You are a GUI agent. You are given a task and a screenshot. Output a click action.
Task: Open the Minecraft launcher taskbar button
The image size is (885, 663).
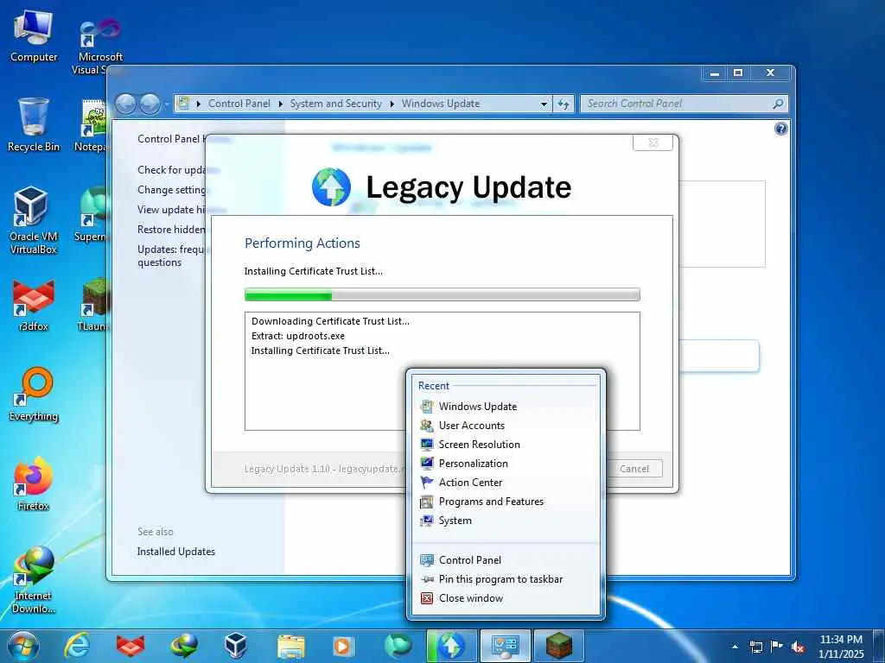(x=559, y=646)
